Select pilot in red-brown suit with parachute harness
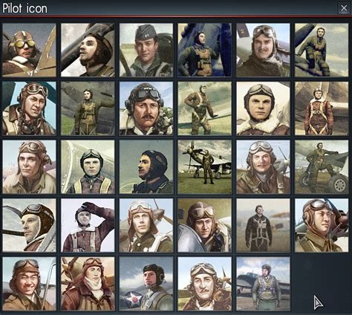The width and height of the screenshot is (352, 315). click(322, 108)
